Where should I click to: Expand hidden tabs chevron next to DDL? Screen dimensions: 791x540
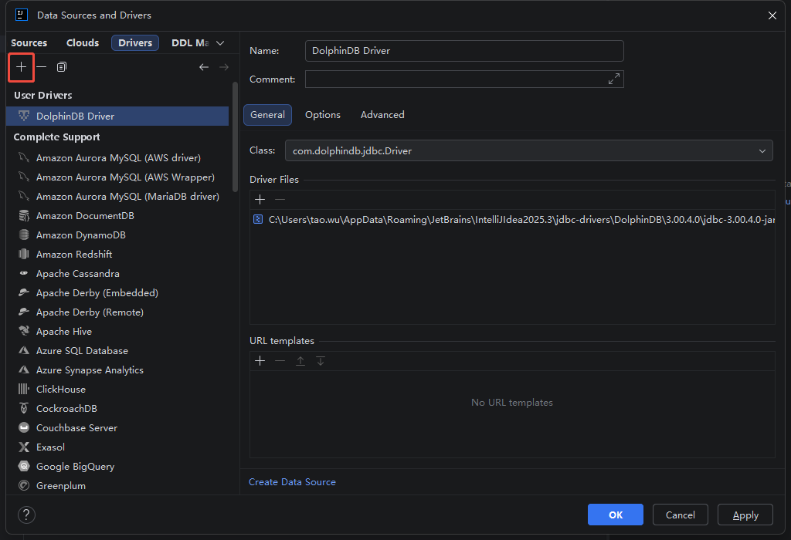coord(220,43)
